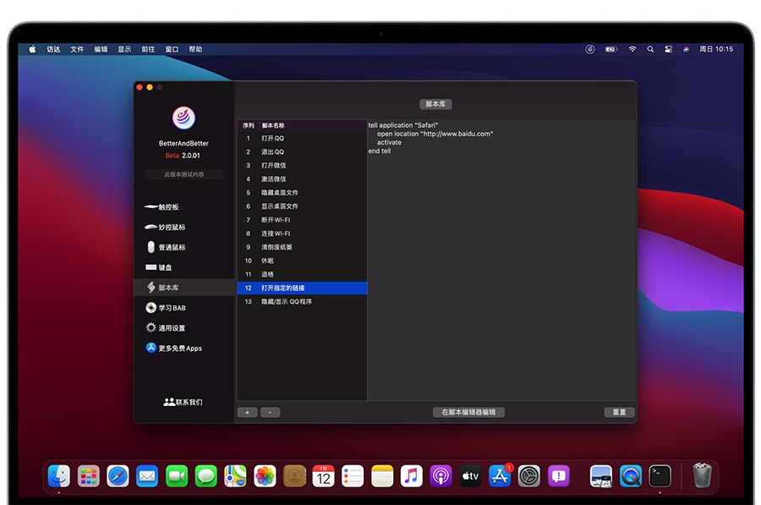Select script row 打开微信

(302, 166)
